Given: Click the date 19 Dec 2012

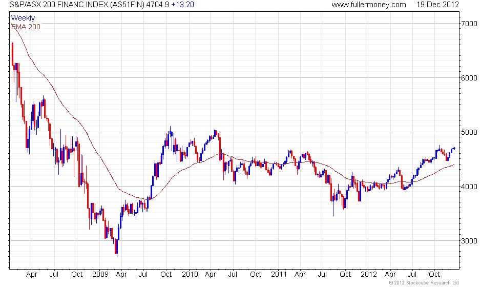Looking at the screenshot, I should [437, 5].
